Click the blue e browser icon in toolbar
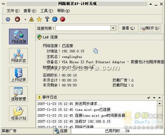 tap(8, 20)
